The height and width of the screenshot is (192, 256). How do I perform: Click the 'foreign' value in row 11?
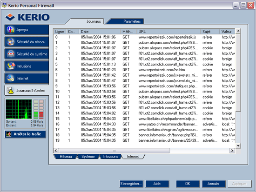coord(227,97)
